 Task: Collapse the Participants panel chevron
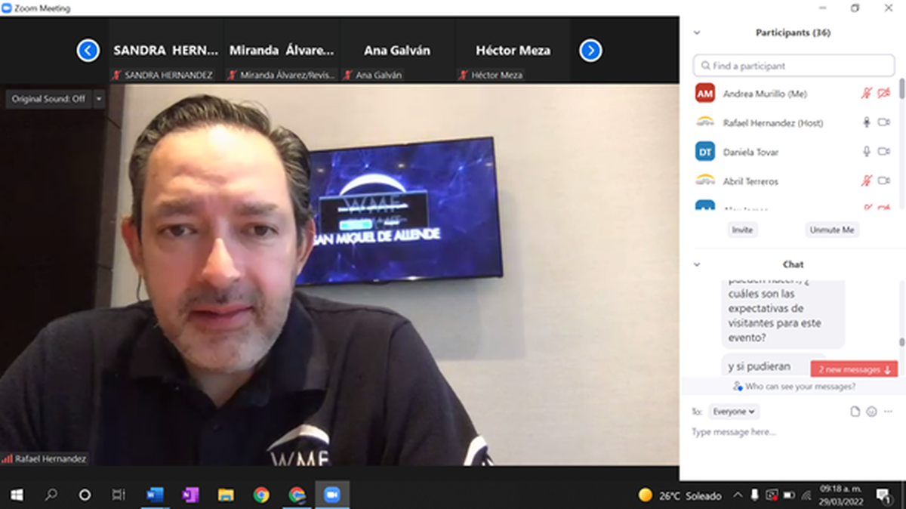pos(697,33)
